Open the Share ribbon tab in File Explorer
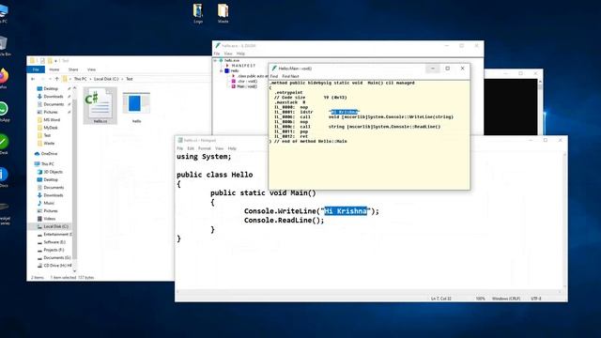The width and height of the screenshot is (601, 338). (x=73, y=69)
